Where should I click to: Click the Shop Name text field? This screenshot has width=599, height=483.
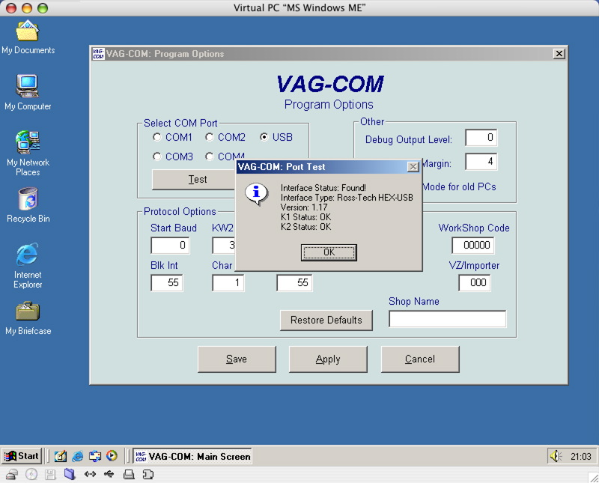coord(447,319)
